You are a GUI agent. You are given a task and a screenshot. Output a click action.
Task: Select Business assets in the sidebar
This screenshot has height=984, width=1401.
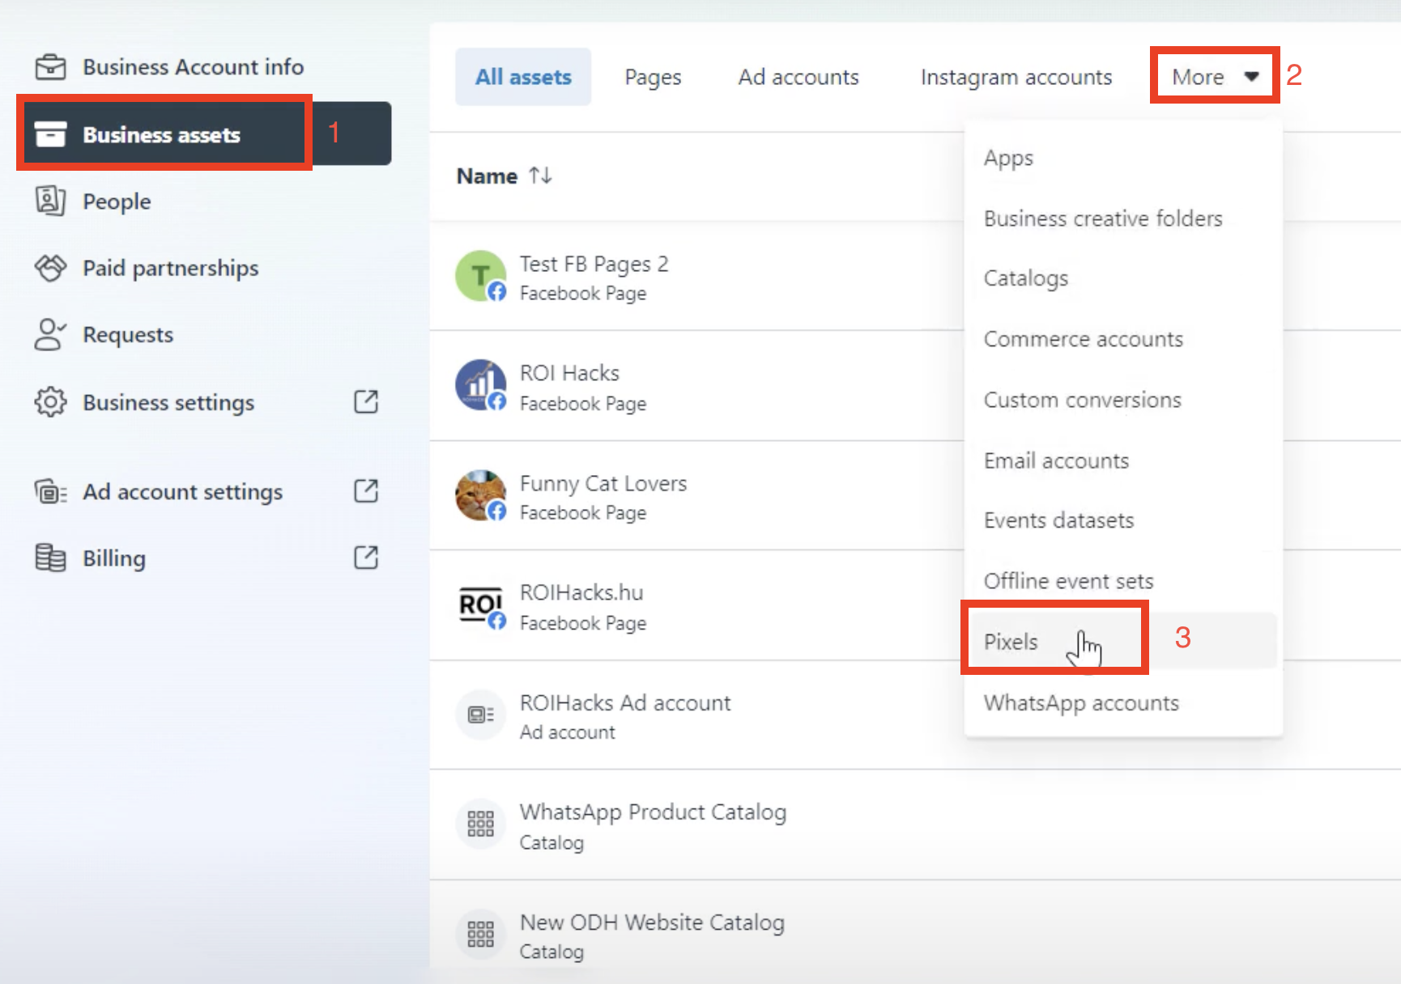(x=205, y=134)
